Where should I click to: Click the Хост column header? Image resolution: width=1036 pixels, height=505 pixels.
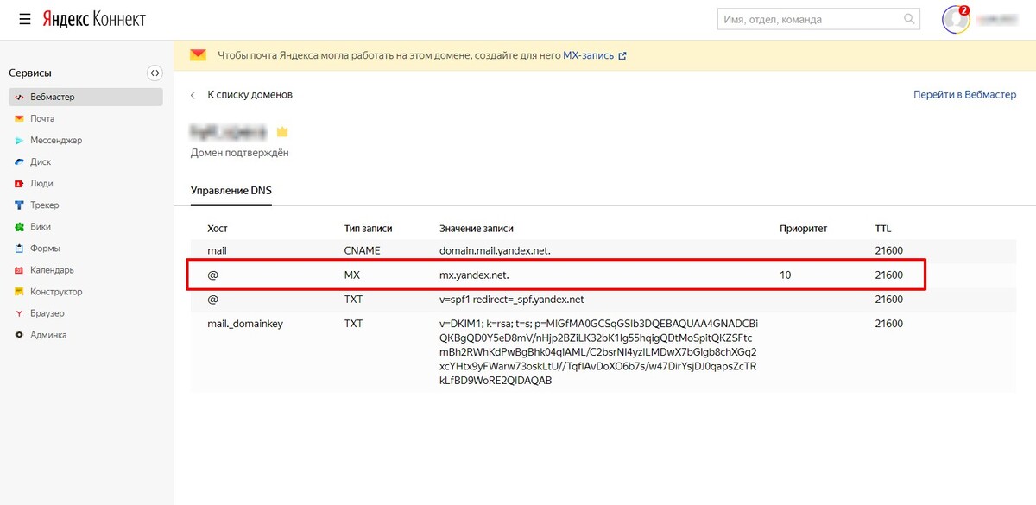coord(218,229)
